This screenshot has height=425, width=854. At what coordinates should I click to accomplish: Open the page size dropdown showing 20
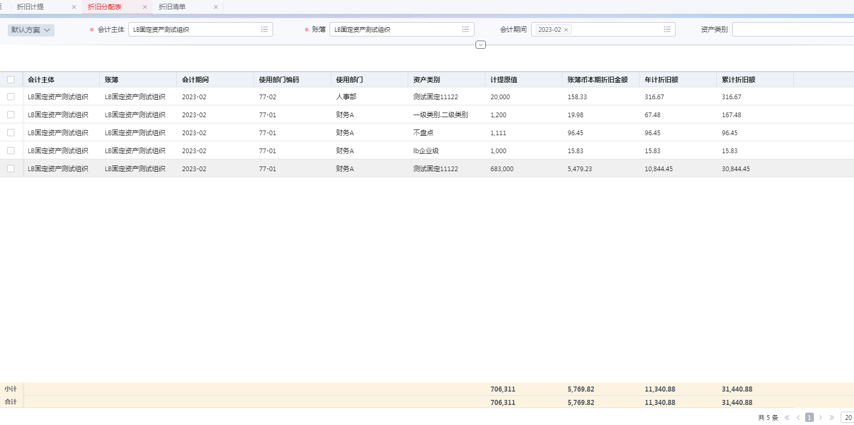(847, 417)
